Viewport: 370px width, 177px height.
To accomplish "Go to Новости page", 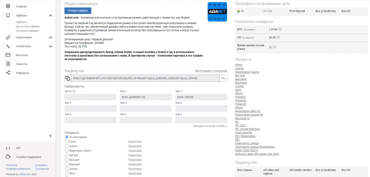I will coord(21,64).
